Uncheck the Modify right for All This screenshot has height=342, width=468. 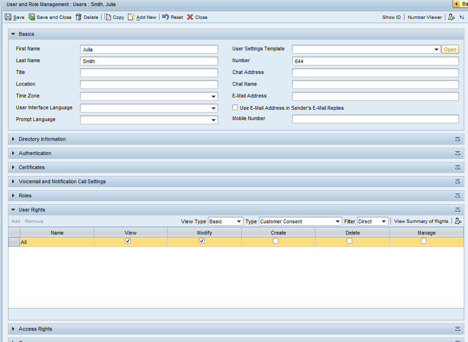pos(202,241)
